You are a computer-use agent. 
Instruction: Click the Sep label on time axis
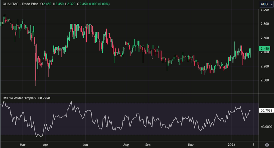tap(148, 145)
